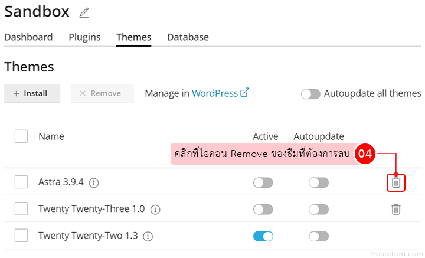Enable autoupdate for Twenty Twenty-Three
Viewport: 425px width, 258px height.
point(318,209)
